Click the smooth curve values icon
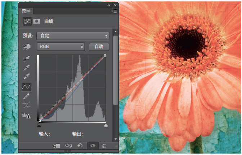242x155 pixels. [x=27, y=106]
